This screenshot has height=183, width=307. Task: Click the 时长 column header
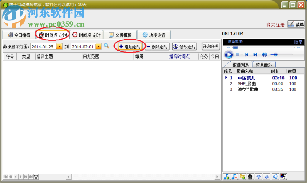coord(278,71)
